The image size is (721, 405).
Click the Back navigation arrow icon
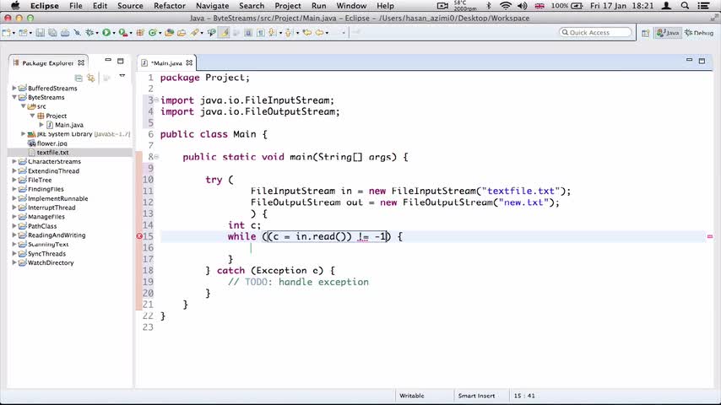[319, 33]
